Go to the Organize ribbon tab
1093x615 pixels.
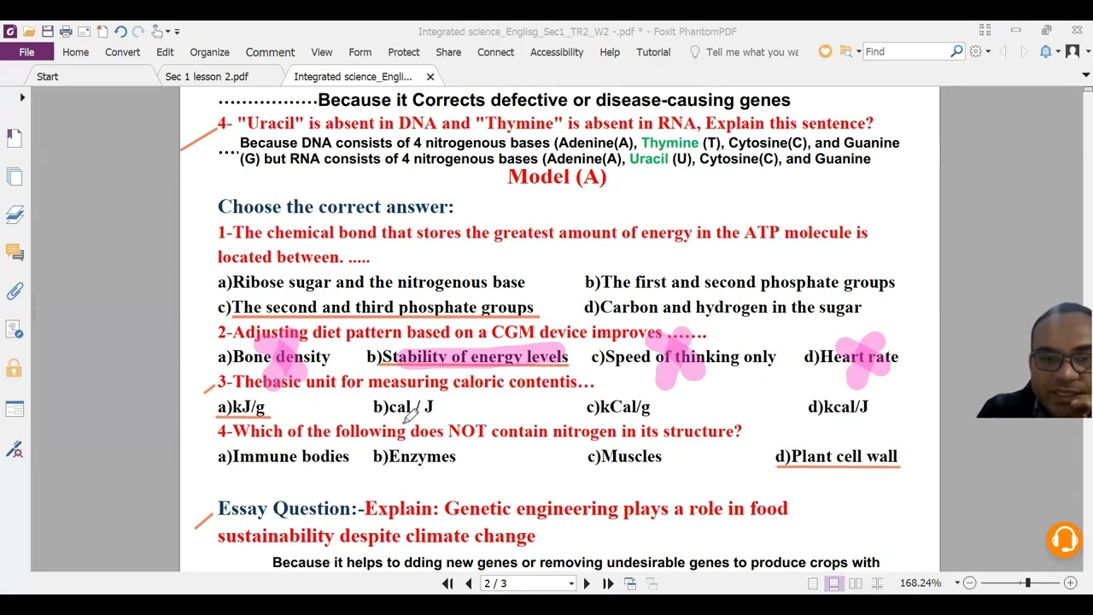pyautogui.click(x=209, y=52)
